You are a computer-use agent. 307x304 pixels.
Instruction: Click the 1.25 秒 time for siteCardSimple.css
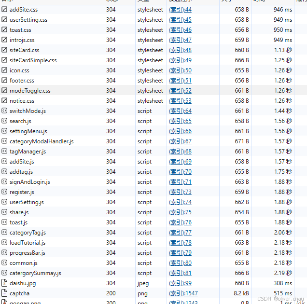[x=283, y=60]
